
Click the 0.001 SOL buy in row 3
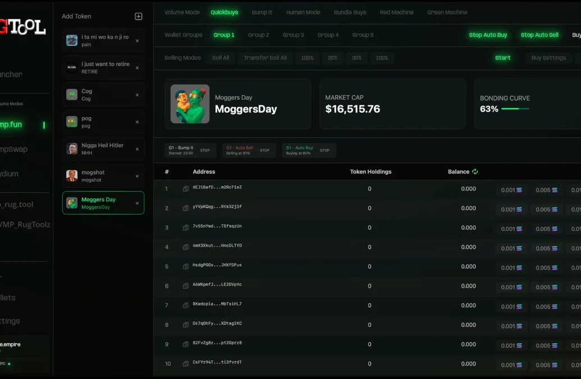(x=511, y=229)
